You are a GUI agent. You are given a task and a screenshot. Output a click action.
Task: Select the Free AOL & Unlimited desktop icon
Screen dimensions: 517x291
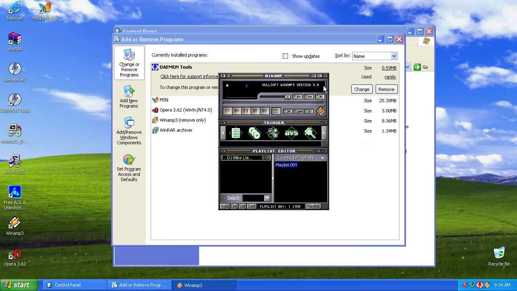15,198
